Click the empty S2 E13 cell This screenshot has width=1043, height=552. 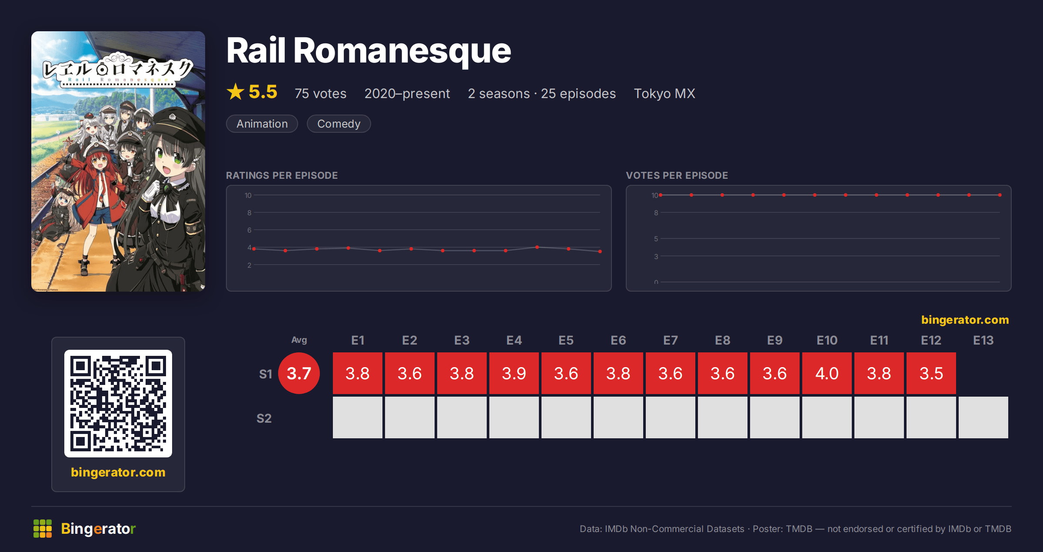[x=983, y=417]
